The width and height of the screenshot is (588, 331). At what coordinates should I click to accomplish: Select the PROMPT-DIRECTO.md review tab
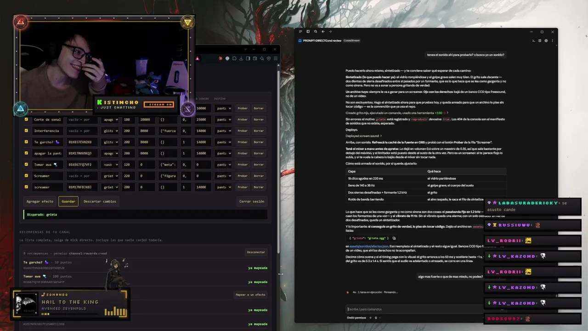pyautogui.click(x=322, y=40)
